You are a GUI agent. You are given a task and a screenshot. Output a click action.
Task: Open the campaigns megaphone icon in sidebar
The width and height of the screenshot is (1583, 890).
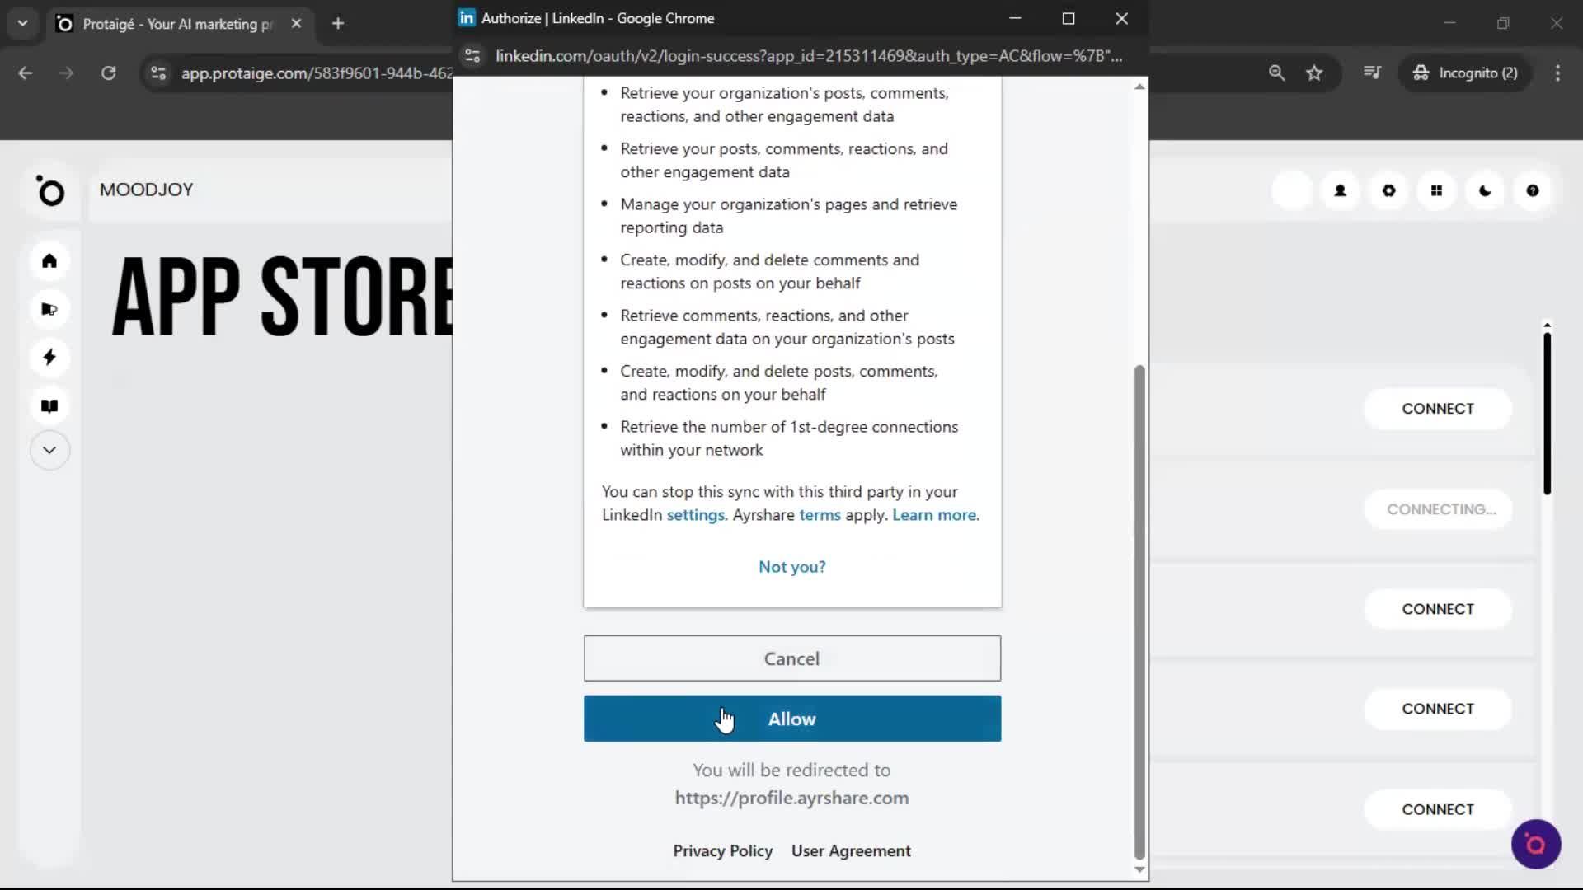point(49,309)
